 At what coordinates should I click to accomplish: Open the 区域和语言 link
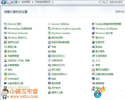101,56
